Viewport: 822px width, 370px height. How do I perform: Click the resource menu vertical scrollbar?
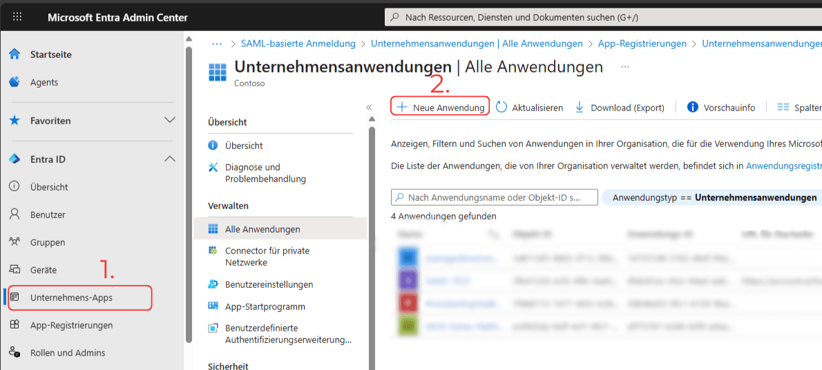click(372, 249)
